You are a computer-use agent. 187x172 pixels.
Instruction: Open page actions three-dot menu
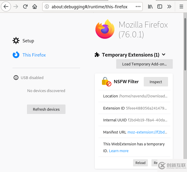138,7
